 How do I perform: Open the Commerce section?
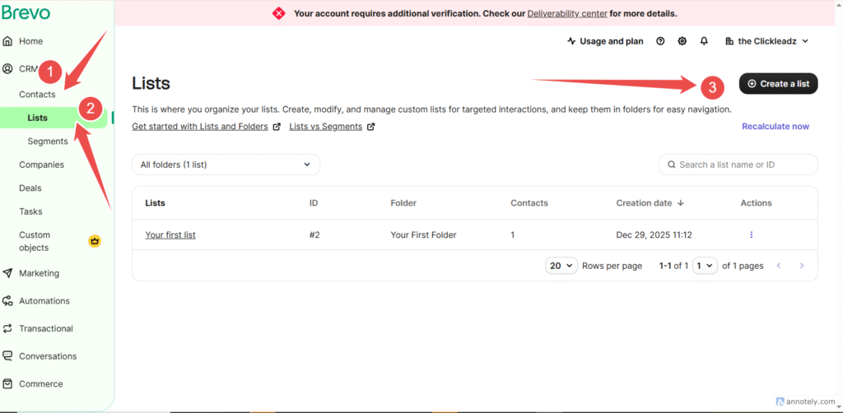41,384
